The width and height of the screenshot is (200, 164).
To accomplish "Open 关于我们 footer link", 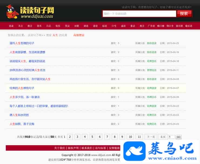I will click(59, 148).
